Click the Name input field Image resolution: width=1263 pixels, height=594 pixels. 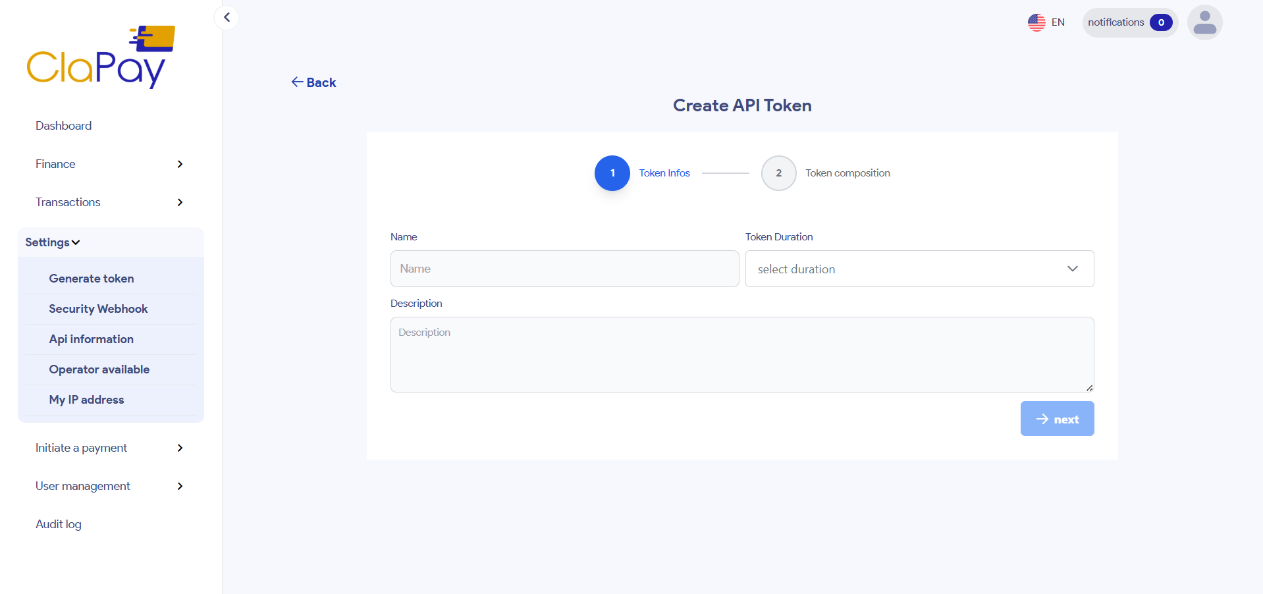tap(564, 269)
